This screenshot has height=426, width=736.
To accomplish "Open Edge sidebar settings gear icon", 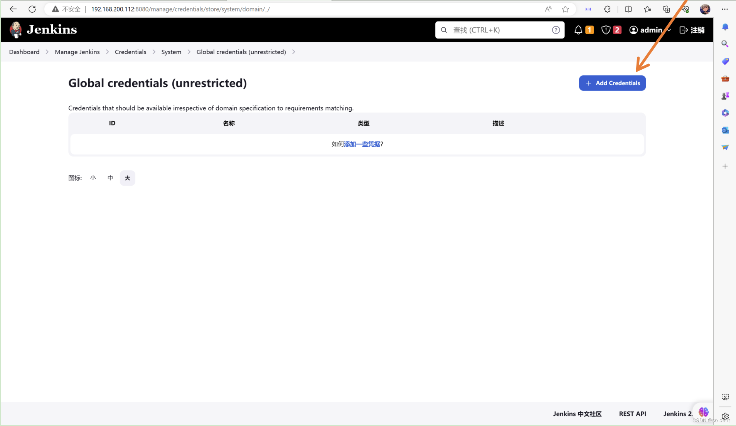I will (x=725, y=416).
